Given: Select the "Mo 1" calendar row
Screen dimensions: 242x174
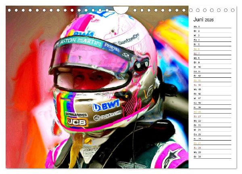Looking at the screenshot, I should tap(213, 27).
